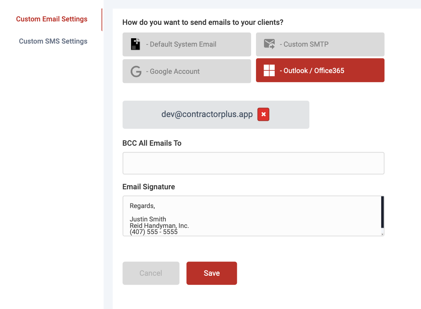The image size is (421, 309).
Task: Click the "Email Signature" label
Action: point(149,187)
